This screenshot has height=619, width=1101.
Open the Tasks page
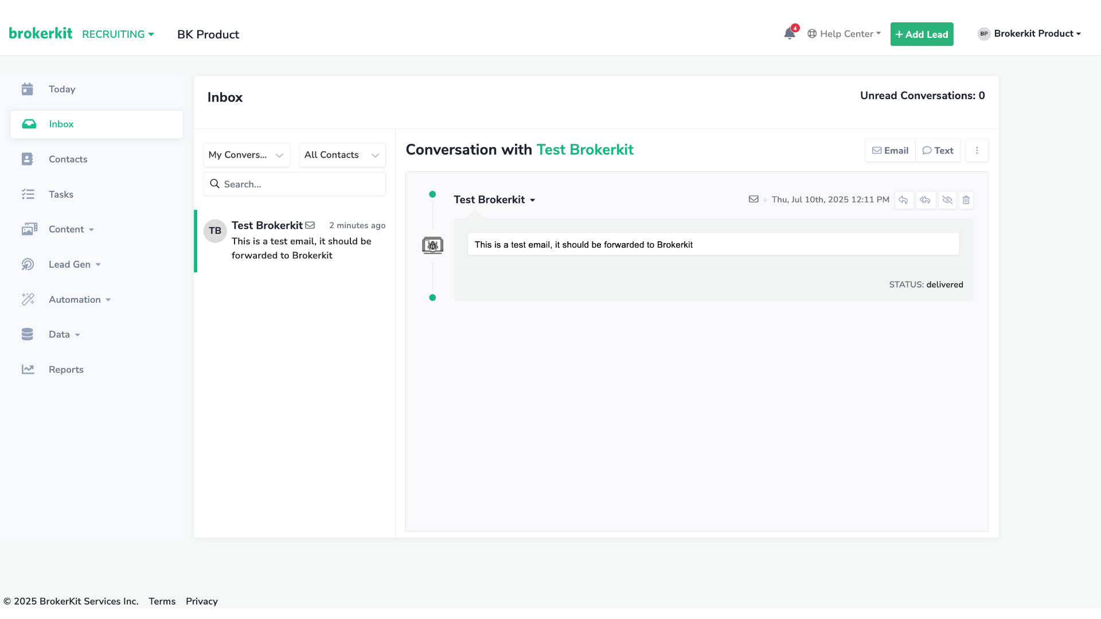tap(61, 194)
